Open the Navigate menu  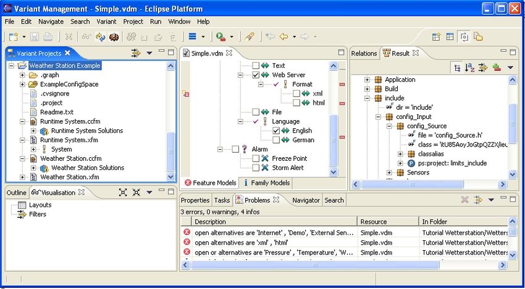(51, 22)
